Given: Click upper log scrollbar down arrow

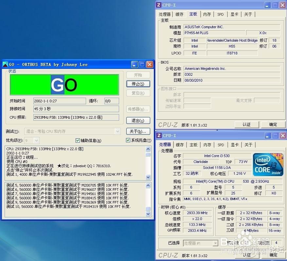Looking at the screenshot, I should point(148,177).
